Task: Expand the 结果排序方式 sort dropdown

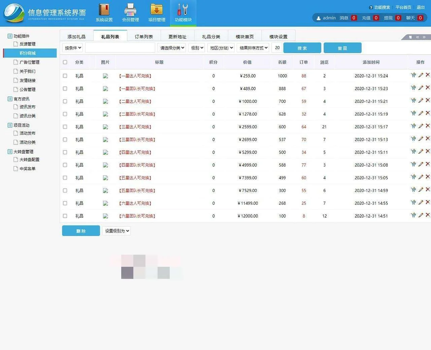Action: pyautogui.click(x=253, y=48)
